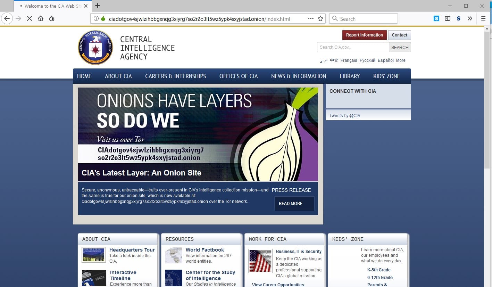
Task: Open the ABOUT CIA menu
Action: tap(118, 76)
